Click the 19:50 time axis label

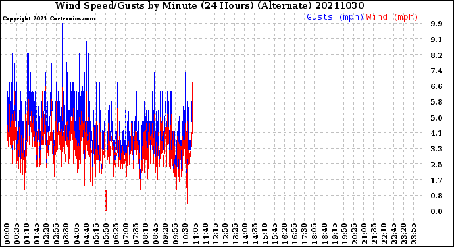click(x=344, y=234)
